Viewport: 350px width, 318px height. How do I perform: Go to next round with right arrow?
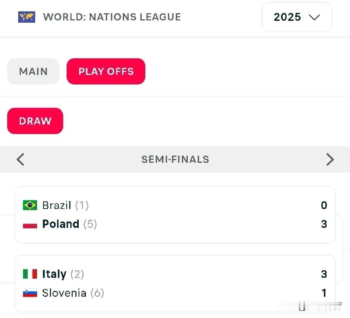tap(330, 159)
